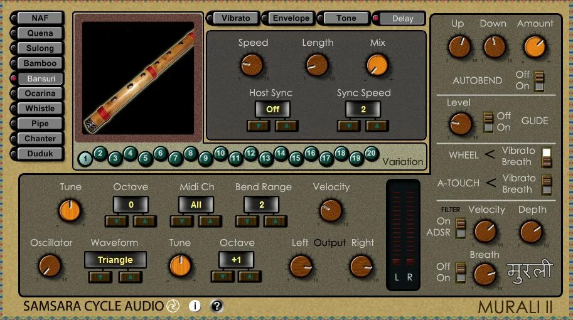Click the filter Depth knob
573x320 pixels.
click(x=532, y=232)
